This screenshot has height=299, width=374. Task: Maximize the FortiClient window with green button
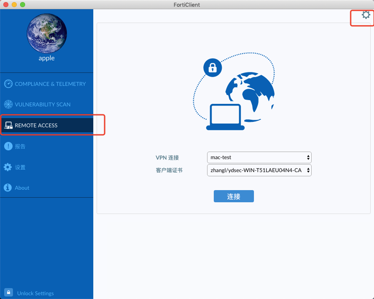pyautogui.click(x=23, y=5)
